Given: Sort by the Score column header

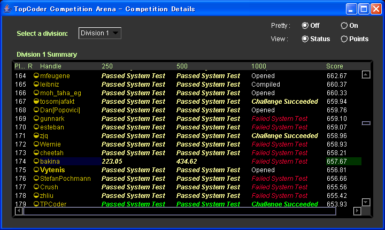Looking at the screenshot, I should [334, 66].
